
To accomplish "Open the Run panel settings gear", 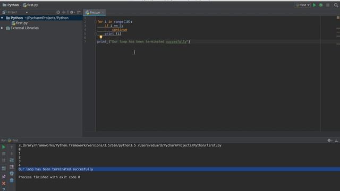I will [329, 141].
